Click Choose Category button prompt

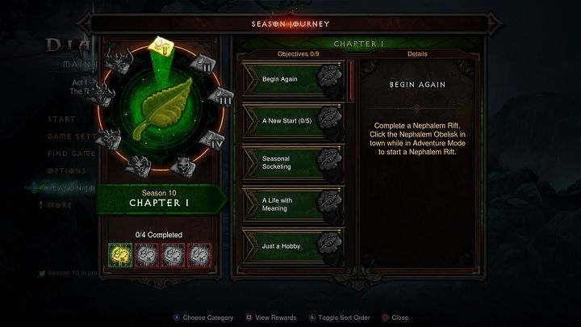[x=203, y=318]
